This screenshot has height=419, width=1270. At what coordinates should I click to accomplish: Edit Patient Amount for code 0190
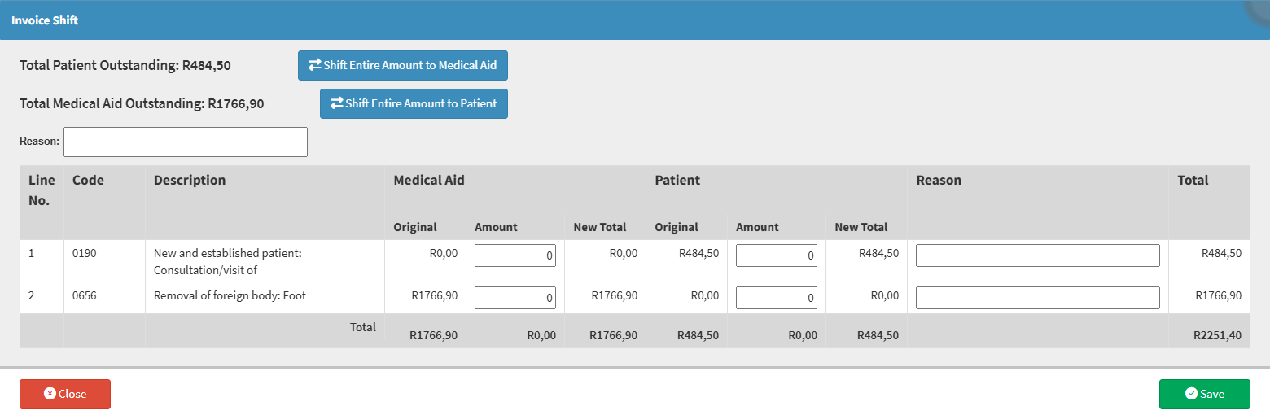pyautogui.click(x=777, y=255)
